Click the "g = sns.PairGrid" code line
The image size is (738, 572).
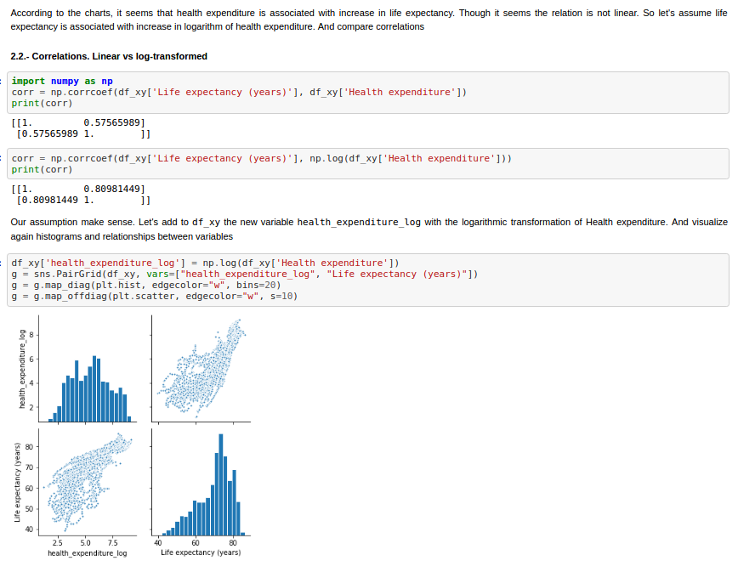click(245, 275)
